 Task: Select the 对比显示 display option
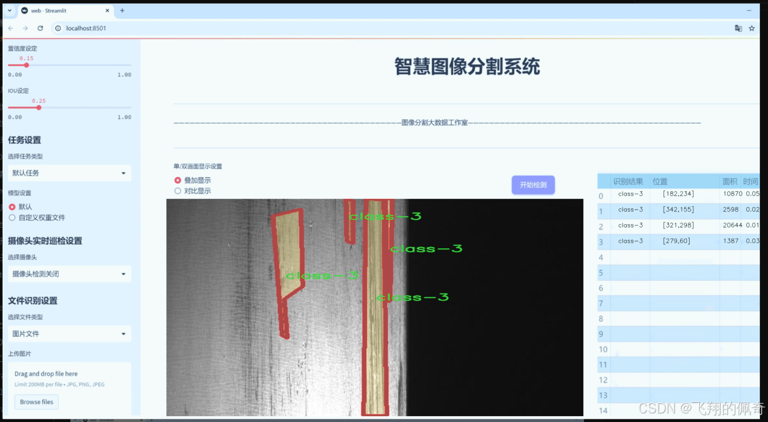coord(178,191)
